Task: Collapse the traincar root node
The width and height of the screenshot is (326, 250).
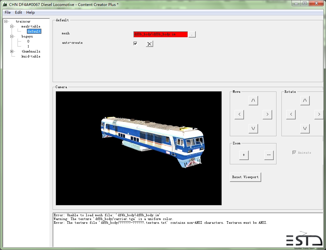Action: 6,21
